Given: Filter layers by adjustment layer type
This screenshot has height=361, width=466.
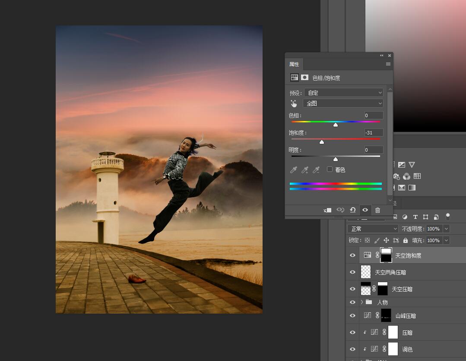Looking at the screenshot, I should 405,217.
